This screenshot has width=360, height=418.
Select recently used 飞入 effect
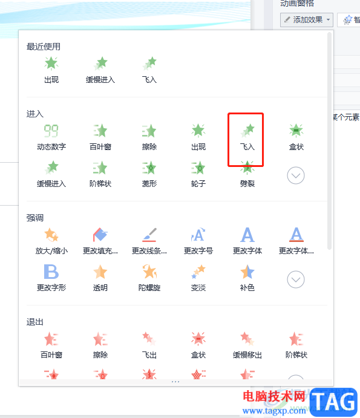(x=149, y=70)
